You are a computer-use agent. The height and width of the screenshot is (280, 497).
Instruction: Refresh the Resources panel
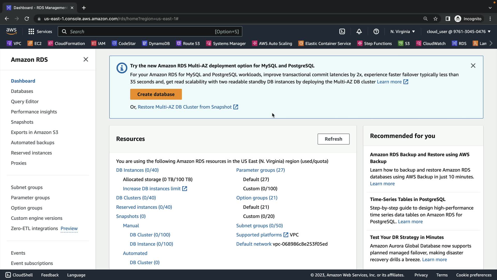point(333,139)
